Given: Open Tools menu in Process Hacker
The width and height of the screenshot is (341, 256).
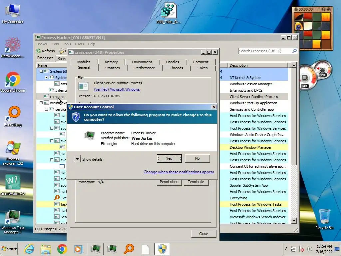Looking at the screenshot, I should pyautogui.click(x=67, y=44).
